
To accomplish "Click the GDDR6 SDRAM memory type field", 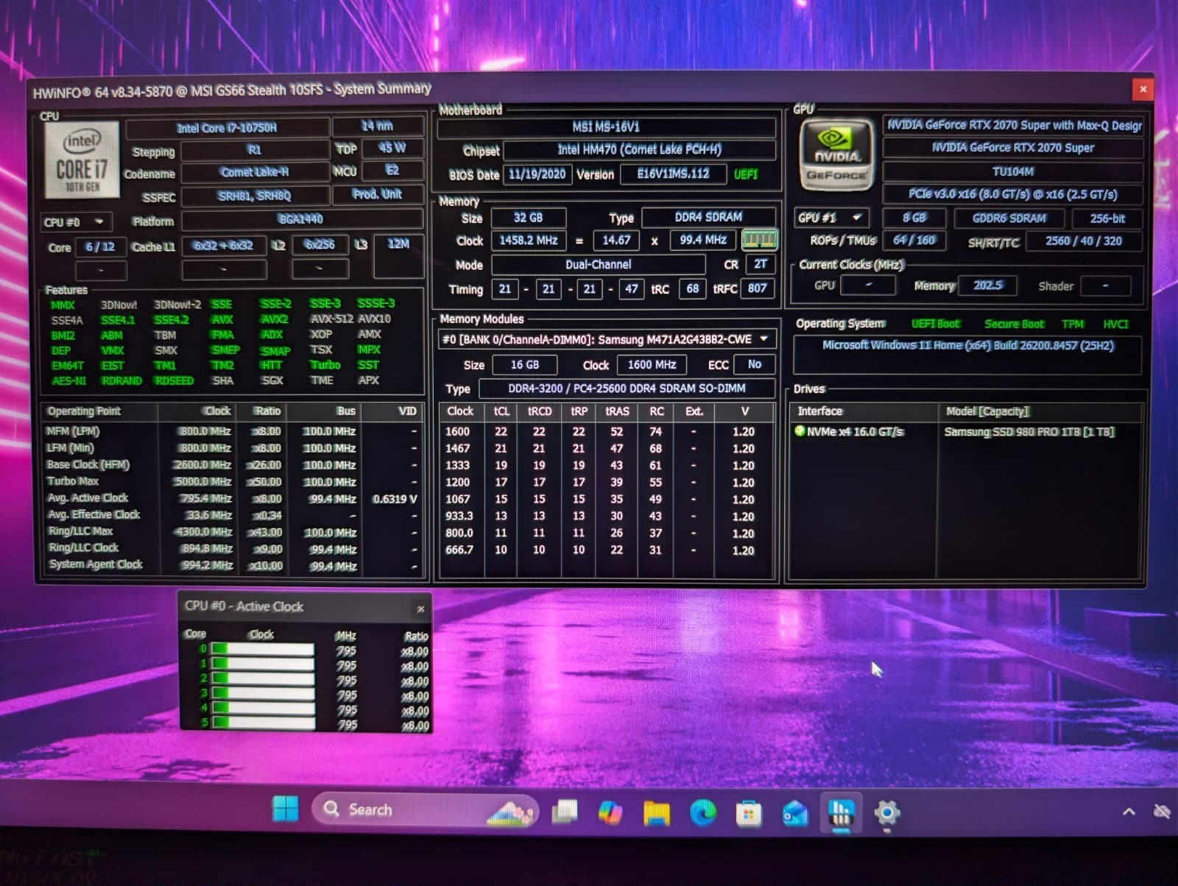I will tap(1009, 219).
